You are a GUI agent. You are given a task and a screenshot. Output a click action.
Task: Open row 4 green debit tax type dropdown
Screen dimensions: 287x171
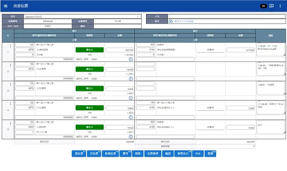point(90,108)
